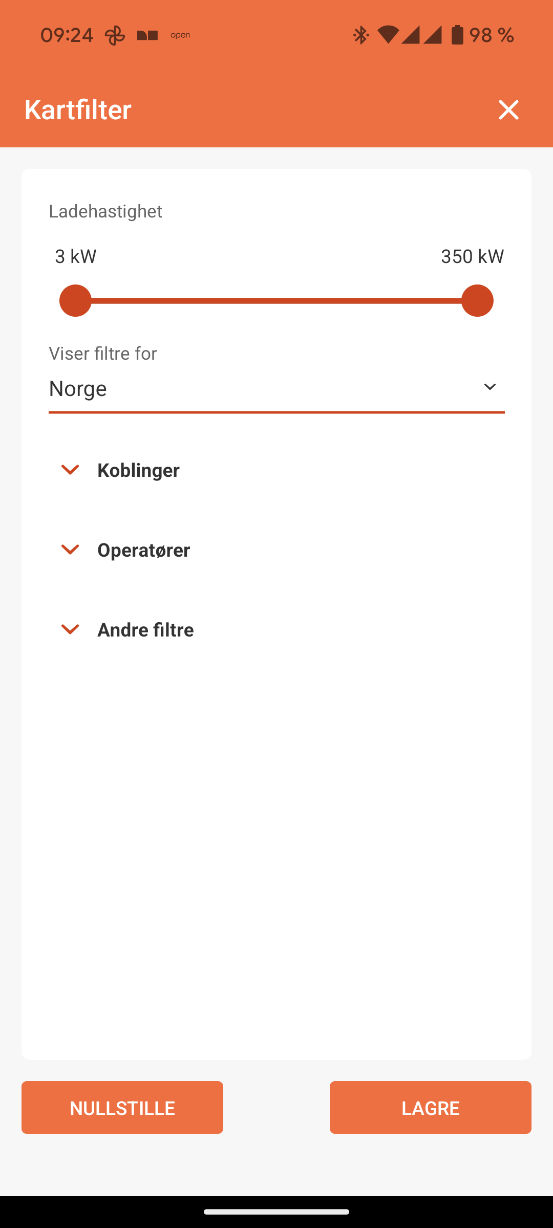Viewport: 553px width, 1228px height.
Task: Save filters with the LAGRE button
Action: [430, 1107]
